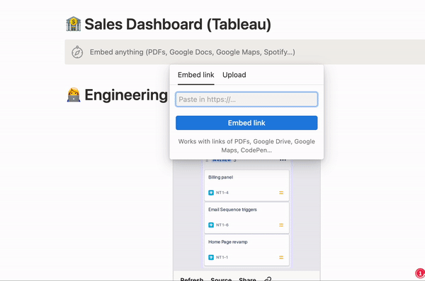Select the Embed link tab
The width and height of the screenshot is (425, 281).
pyautogui.click(x=196, y=75)
